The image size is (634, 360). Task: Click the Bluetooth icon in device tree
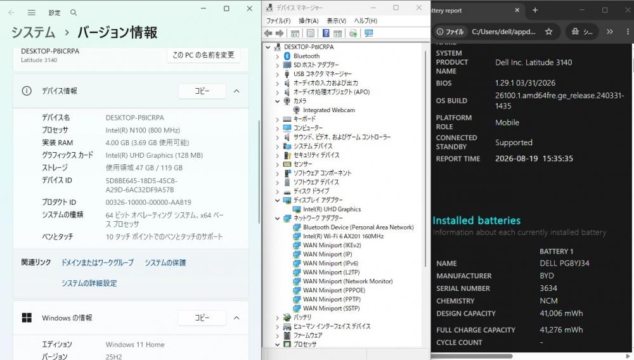(x=287, y=56)
